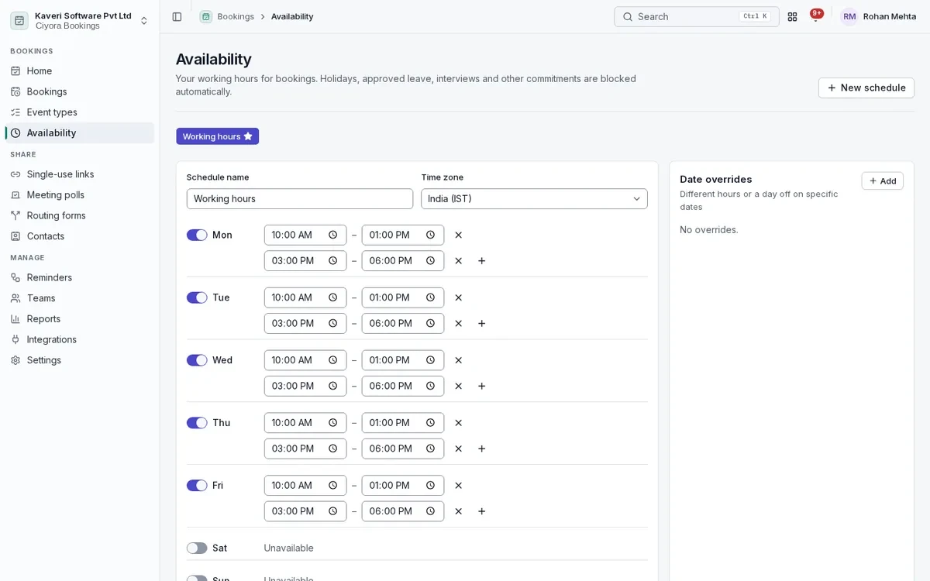Open Single-use links page

coord(79,174)
